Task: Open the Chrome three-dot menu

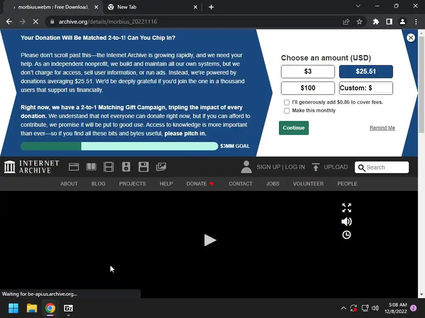Action: click(x=416, y=22)
